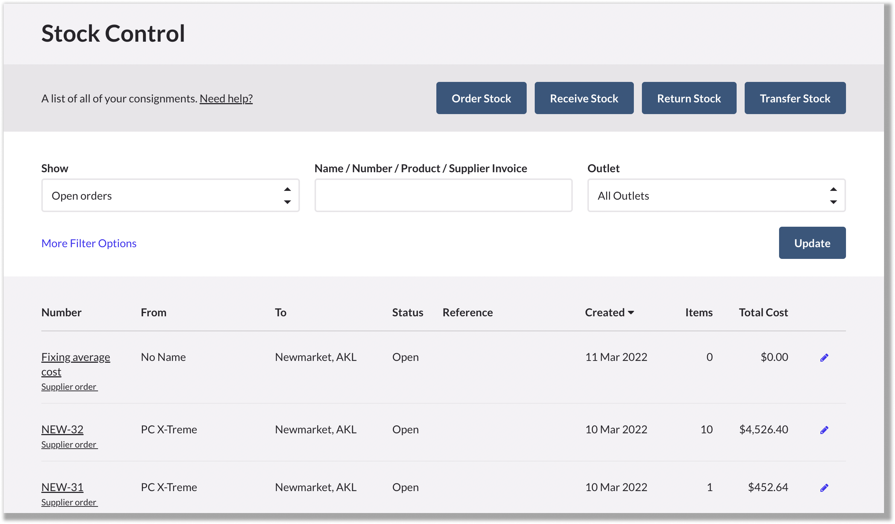This screenshot has width=895, height=524.
Task: Open the Need help? link
Action: [x=226, y=98]
